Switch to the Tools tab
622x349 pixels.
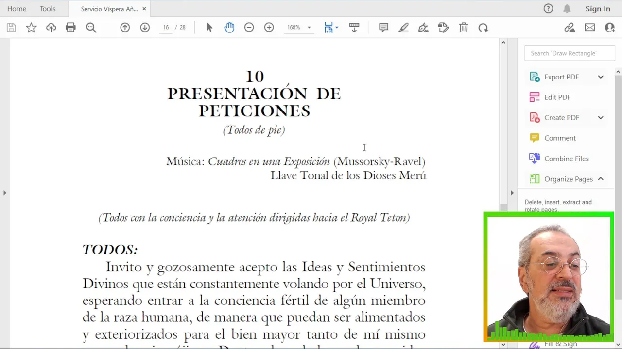pos(48,9)
